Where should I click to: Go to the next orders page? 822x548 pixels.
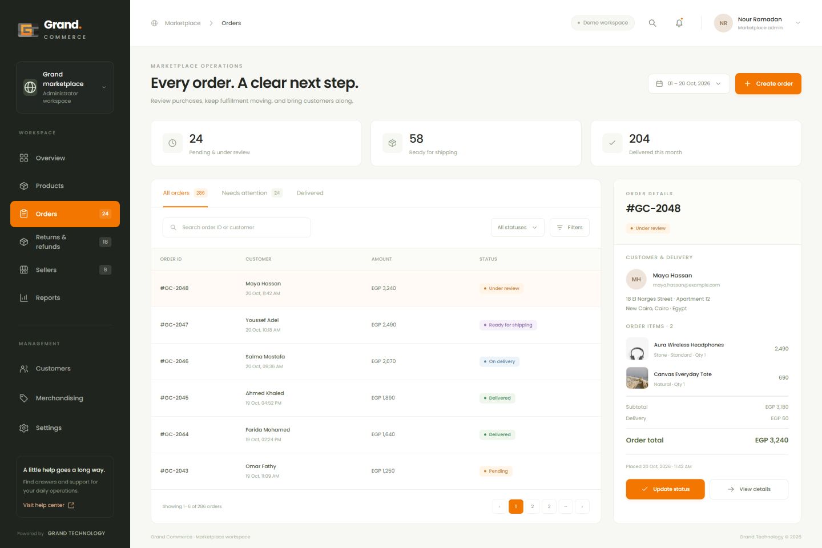582,506
